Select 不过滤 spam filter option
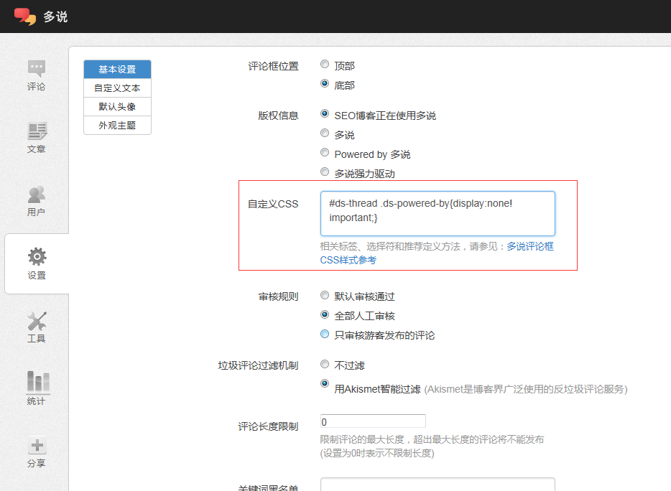This screenshot has width=671, height=491. pos(325,364)
